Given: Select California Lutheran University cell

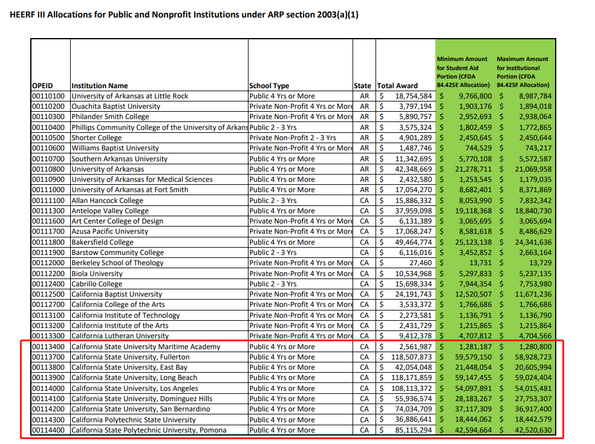Looking at the screenshot, I should tap(120, 336).
